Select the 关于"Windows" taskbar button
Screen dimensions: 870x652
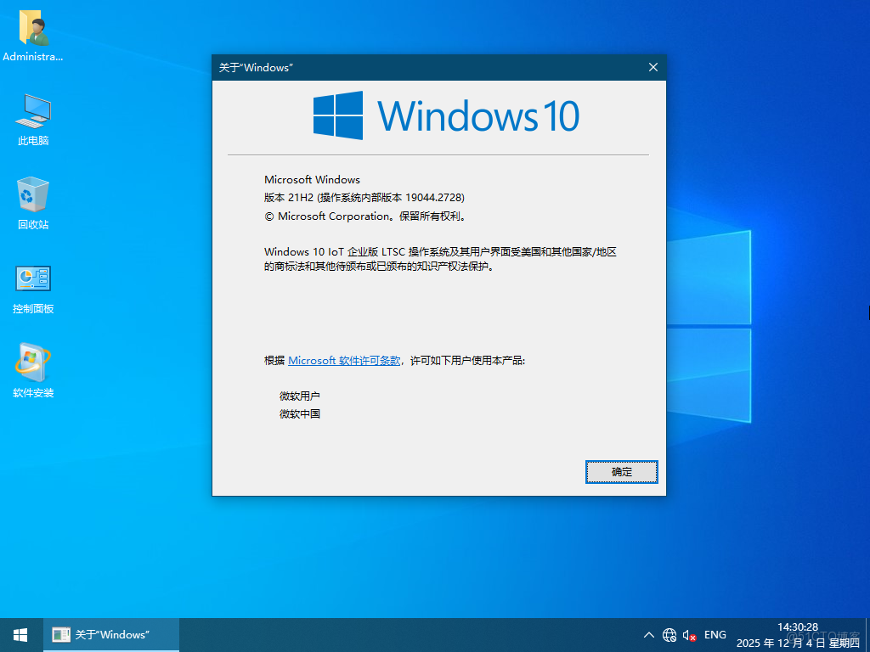(110, 634)
